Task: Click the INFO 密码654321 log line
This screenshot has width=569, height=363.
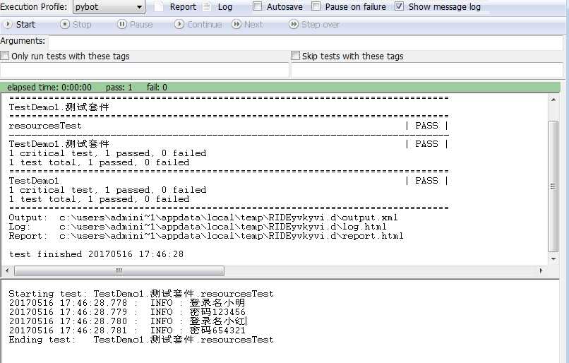Action: (127, 331)
